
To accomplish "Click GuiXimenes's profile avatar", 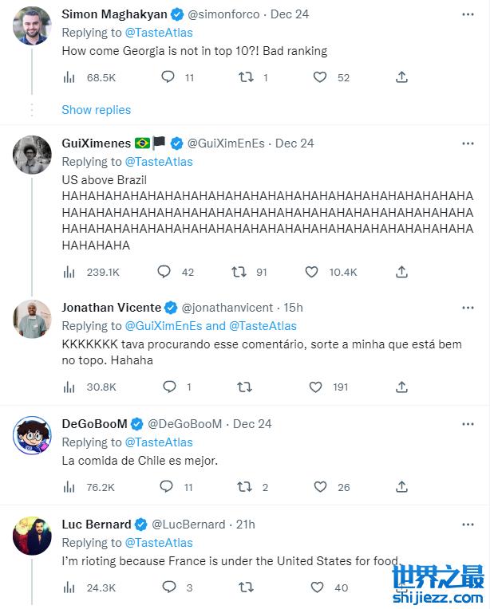I will [x=33, y=155].
